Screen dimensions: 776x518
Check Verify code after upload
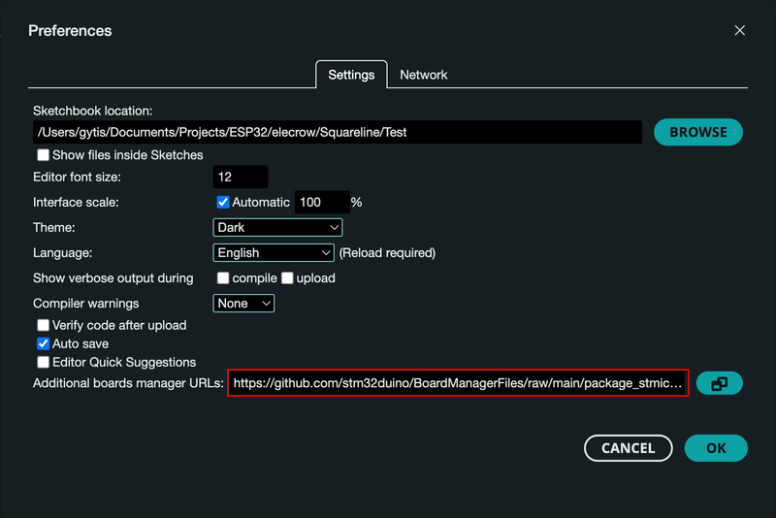(43, 325)
